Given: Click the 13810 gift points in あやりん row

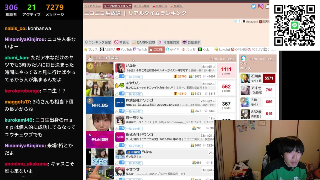Looking at the screenshot, I should click(x=180, y=94).
